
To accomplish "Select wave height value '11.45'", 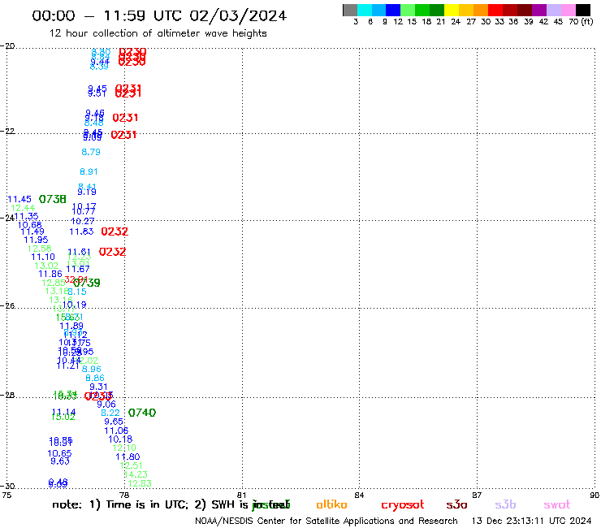I will [x=19, y=199].
